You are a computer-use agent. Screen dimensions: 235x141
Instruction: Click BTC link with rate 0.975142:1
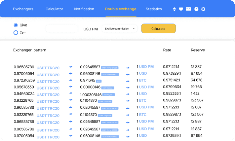(142, 80)
